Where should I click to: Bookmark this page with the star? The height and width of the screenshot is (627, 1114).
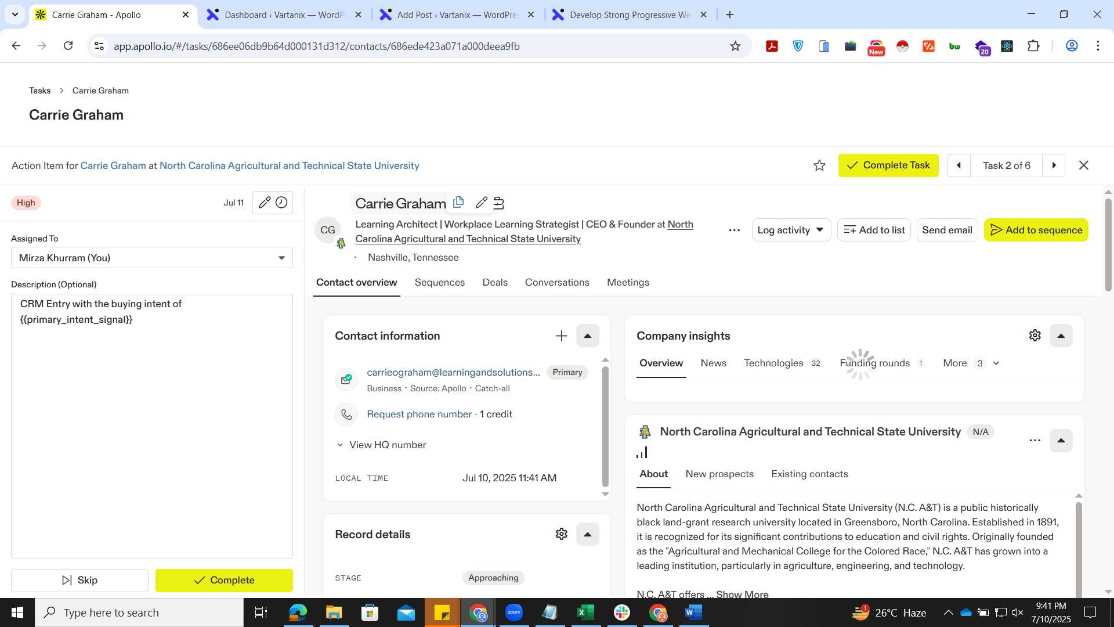click(735, 46)
